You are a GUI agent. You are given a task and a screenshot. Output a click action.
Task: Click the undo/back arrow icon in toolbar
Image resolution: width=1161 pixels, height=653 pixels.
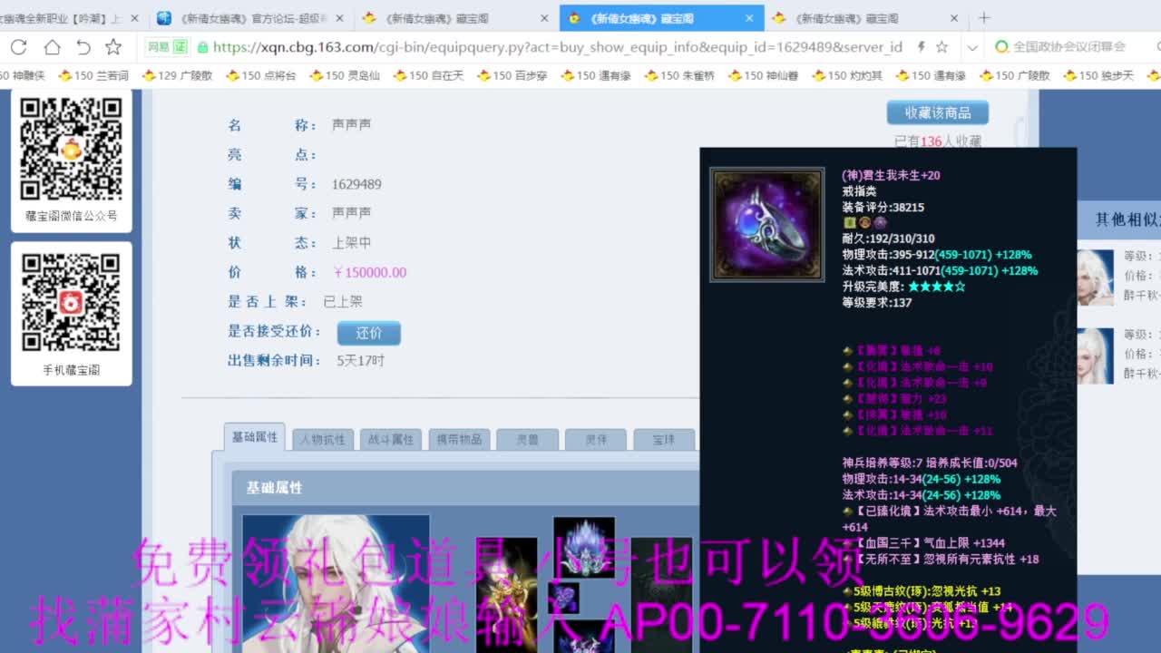(x=83, y=47)
